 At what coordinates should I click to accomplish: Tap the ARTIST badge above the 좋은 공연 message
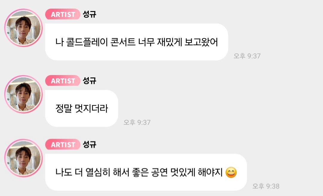(63, 144)
